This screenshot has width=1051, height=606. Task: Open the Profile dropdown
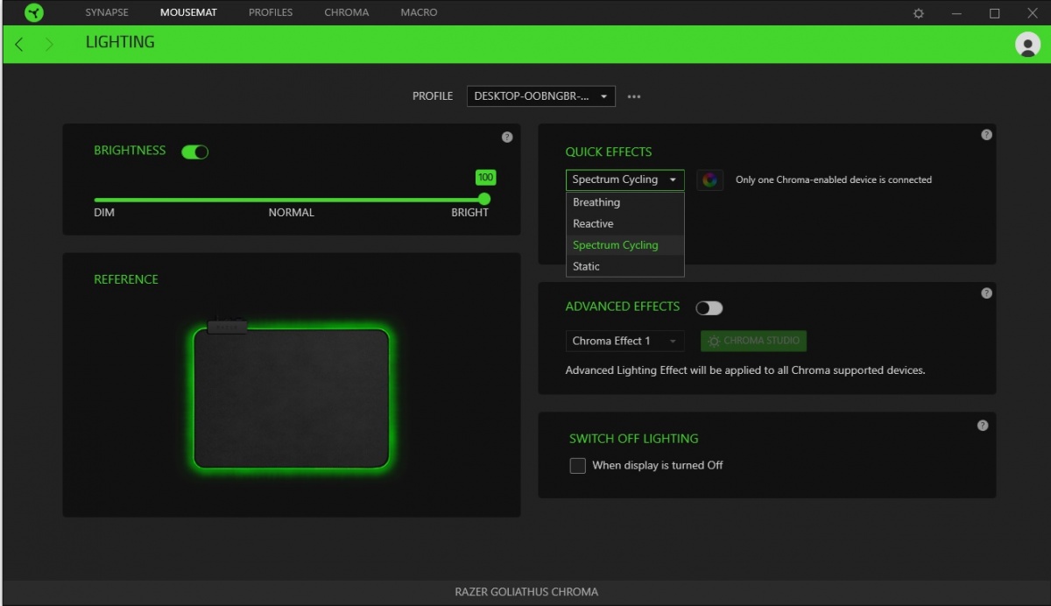click(541, 96)
